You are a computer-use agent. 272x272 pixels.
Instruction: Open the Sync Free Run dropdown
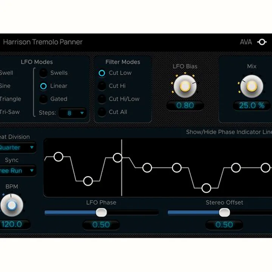tap(17, 171)
